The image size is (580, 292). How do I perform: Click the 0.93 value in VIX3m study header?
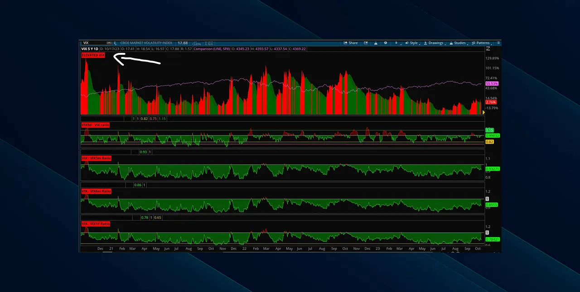pos(143,152)
